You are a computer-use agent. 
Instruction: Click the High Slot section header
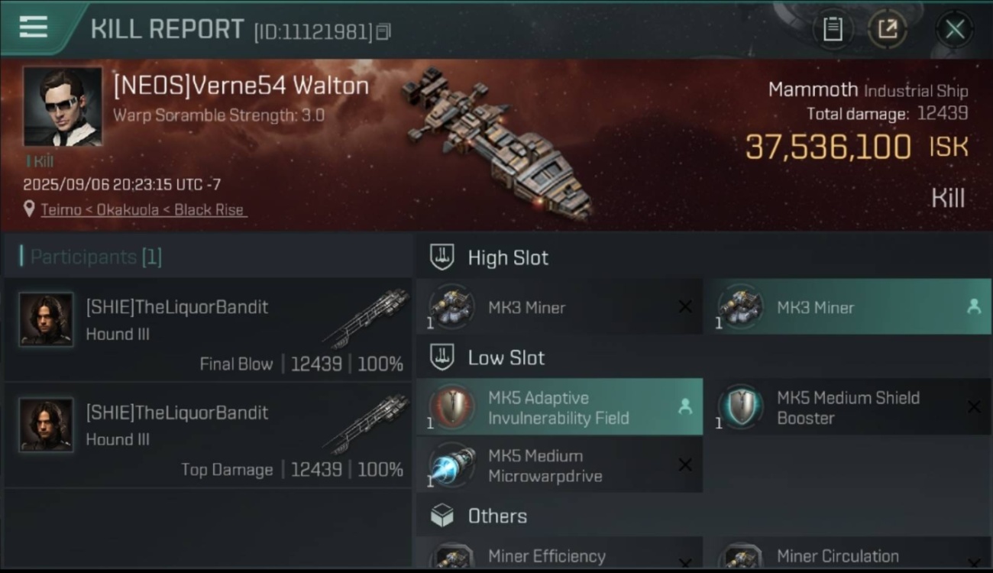coord(507,257)
